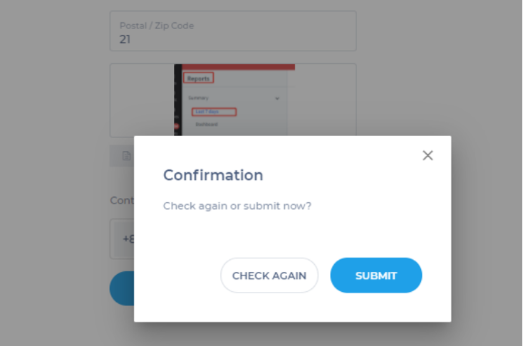Click Dashboard entry in the preview image
Viewport: 523px width, 346px height.
(x=206, y=125)
